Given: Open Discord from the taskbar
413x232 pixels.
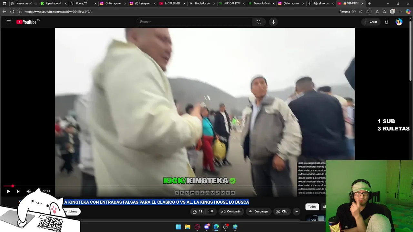Looking at the screenshot, I should coord(207,227).
